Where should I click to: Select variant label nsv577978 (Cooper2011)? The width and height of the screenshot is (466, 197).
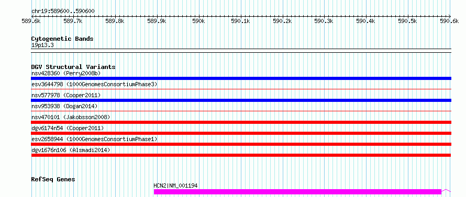click(x=66, y=95)
